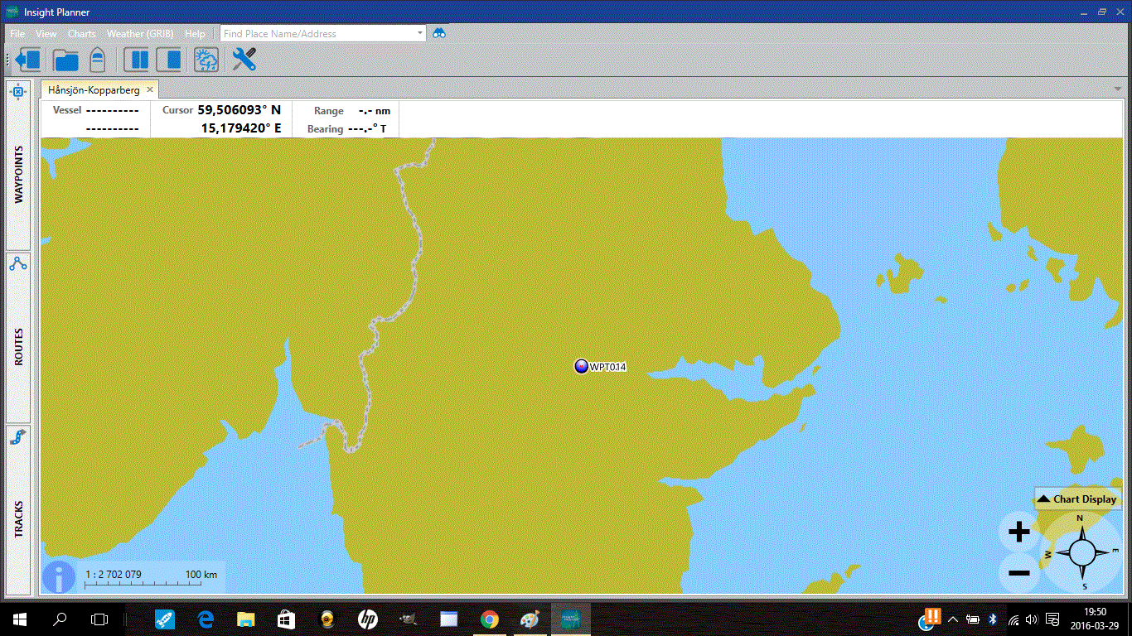The image size is (1132, 636).
Task: Select the WPT014 waypoint marker
Action: click(582, 367)
